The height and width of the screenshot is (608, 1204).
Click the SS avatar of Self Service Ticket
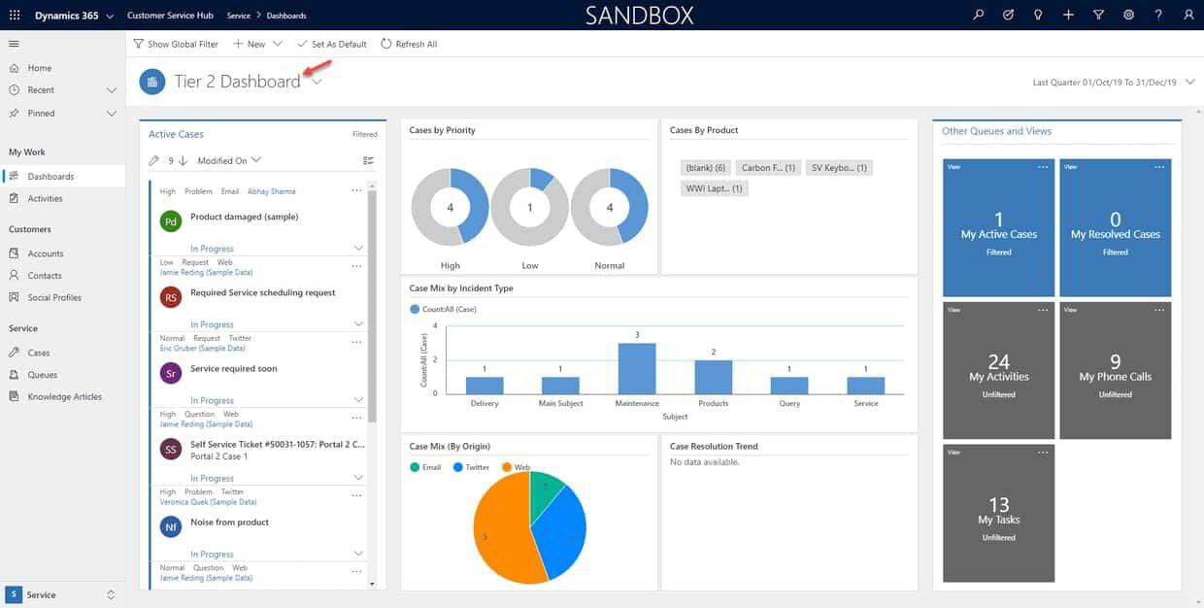171,449
